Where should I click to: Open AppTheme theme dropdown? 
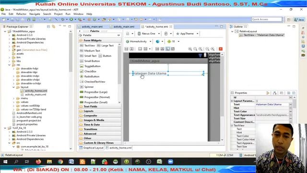187,34
